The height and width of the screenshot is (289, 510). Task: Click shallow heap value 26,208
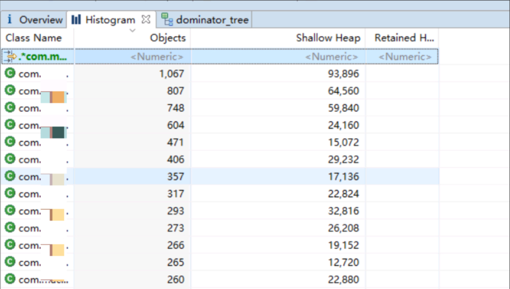tap(343, 228)
